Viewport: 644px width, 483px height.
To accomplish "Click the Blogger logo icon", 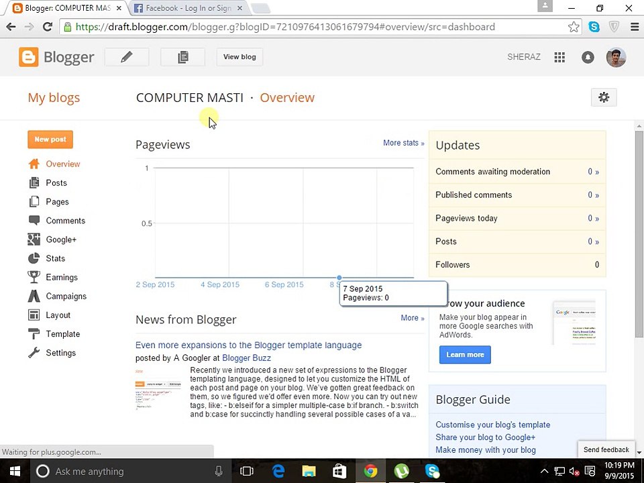I will tap(28, 57).
